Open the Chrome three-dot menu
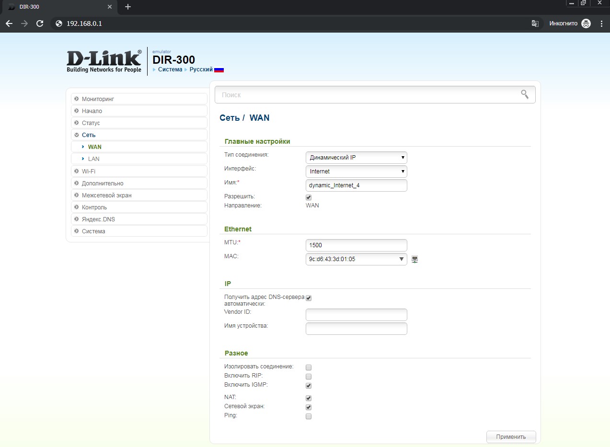 pos(601,23)
